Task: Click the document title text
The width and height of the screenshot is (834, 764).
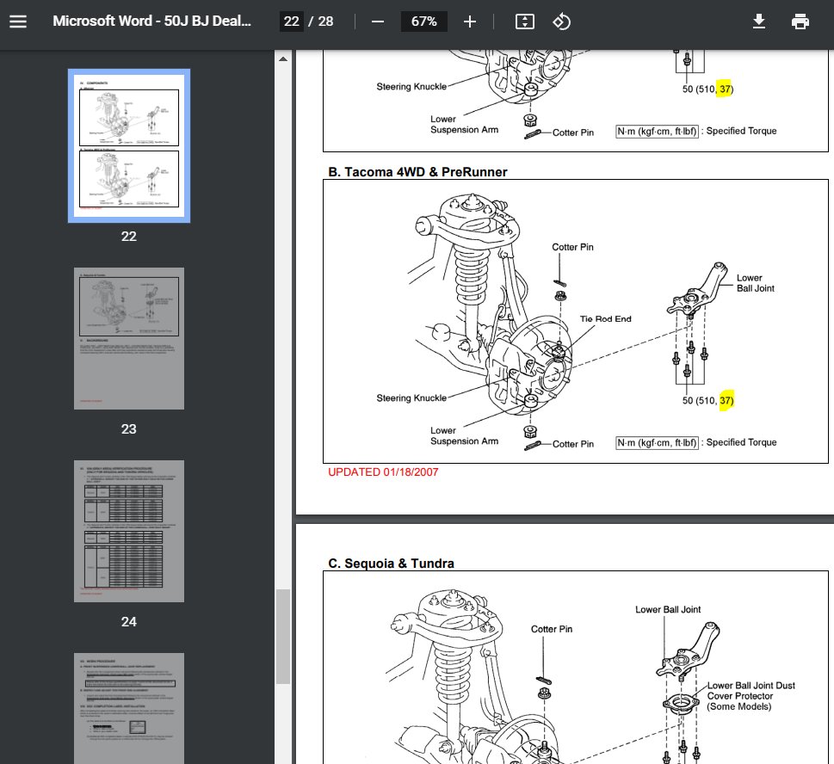Action: pos(151,22)
